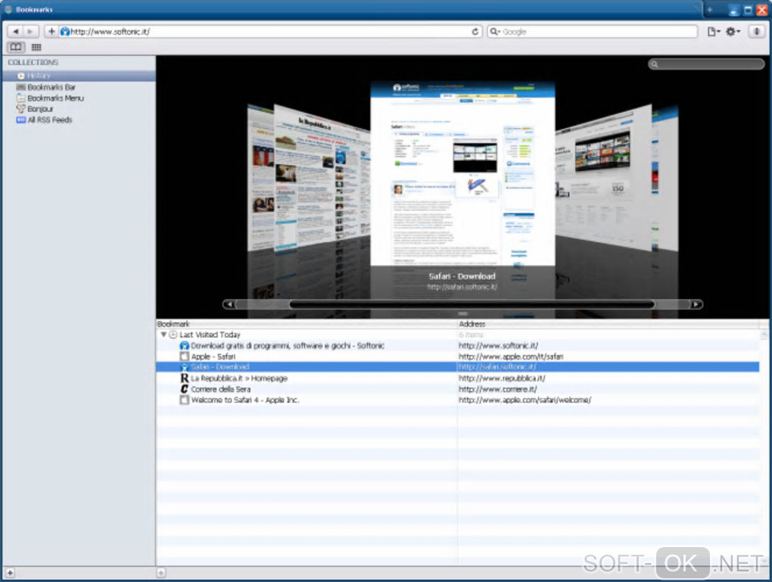Collapse the Last Visited Today group
This screenshot has width=772, height=582.
[163, 335]
